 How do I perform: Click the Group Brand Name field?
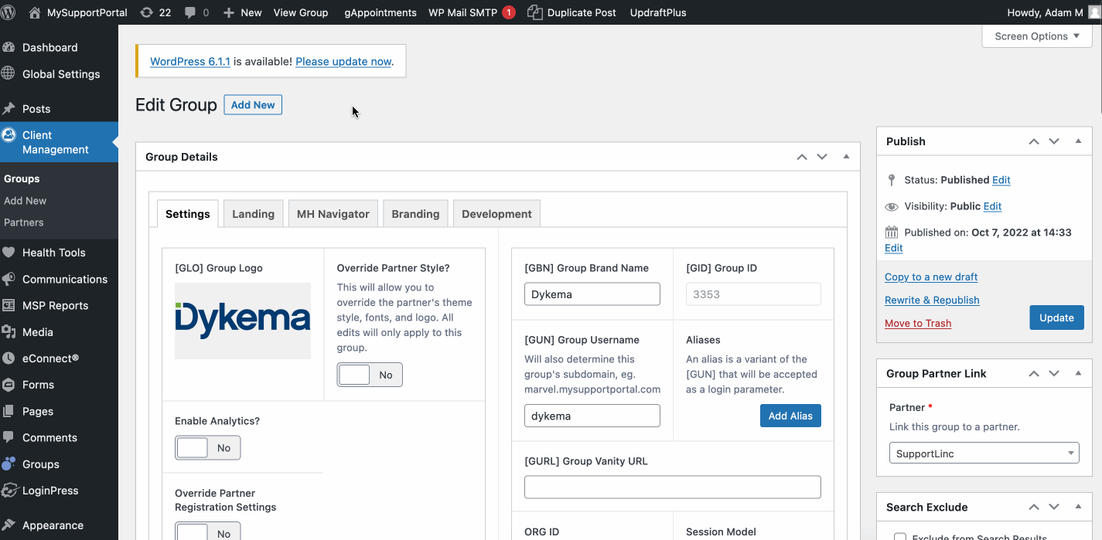[x=592, y=294]
